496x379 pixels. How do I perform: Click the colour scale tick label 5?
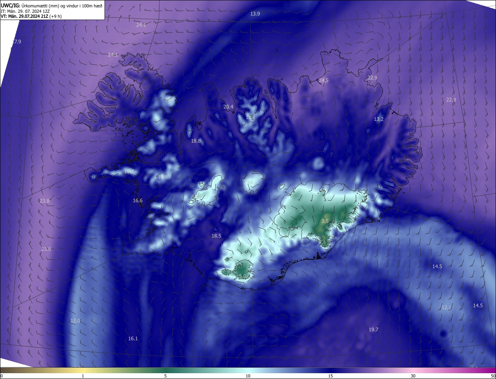(x=165, y=376)
